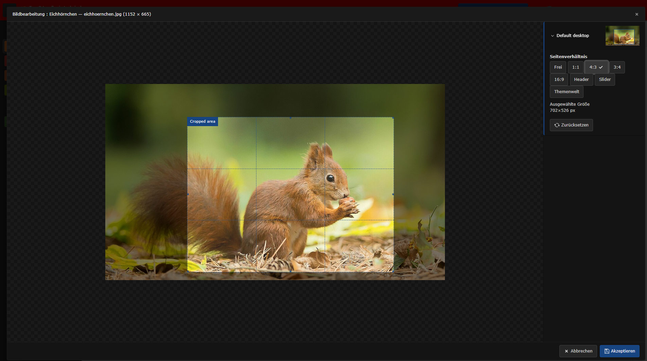Click the X icon on Abbrechen
This screenshot has height=361, width=647.
[566, 351]
